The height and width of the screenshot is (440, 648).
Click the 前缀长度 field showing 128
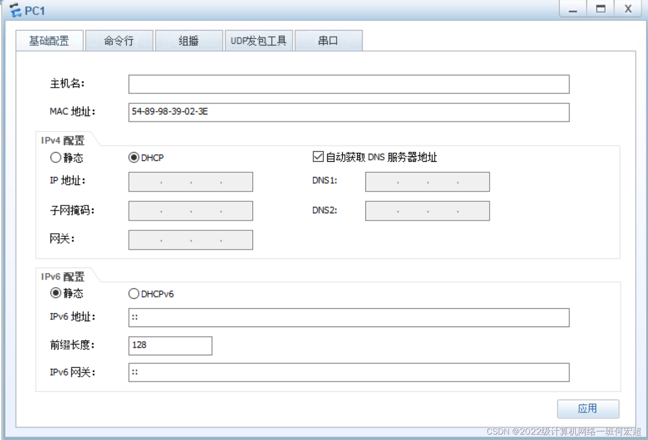tap(170, 346)
